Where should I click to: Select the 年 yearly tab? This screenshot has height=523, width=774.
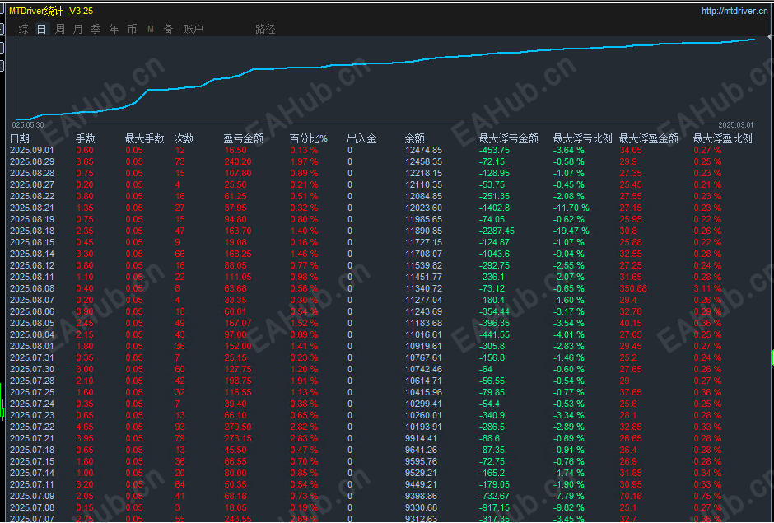pos(114,29)
